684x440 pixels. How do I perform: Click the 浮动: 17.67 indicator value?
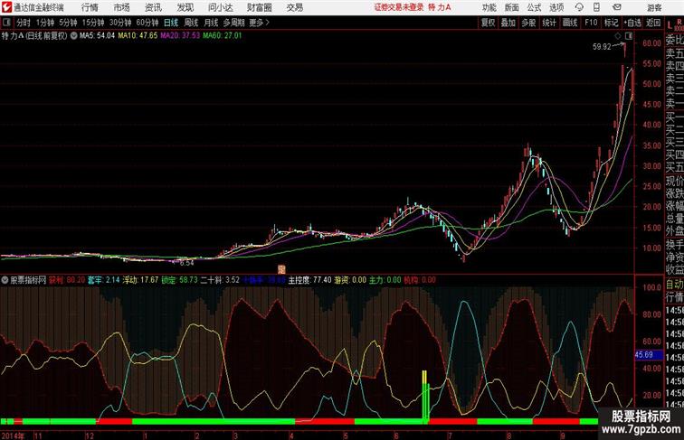pos(140,280)
